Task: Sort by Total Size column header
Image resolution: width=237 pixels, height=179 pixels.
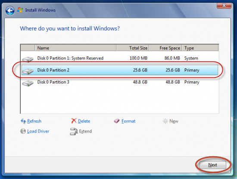Action: 133,48
